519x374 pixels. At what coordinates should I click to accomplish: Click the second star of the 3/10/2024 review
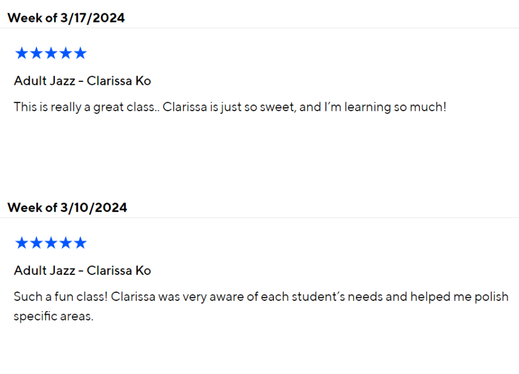click(x=36, y=243)
